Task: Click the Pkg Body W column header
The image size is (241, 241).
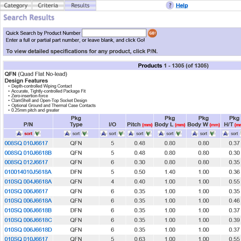Action: coord(204,121)
